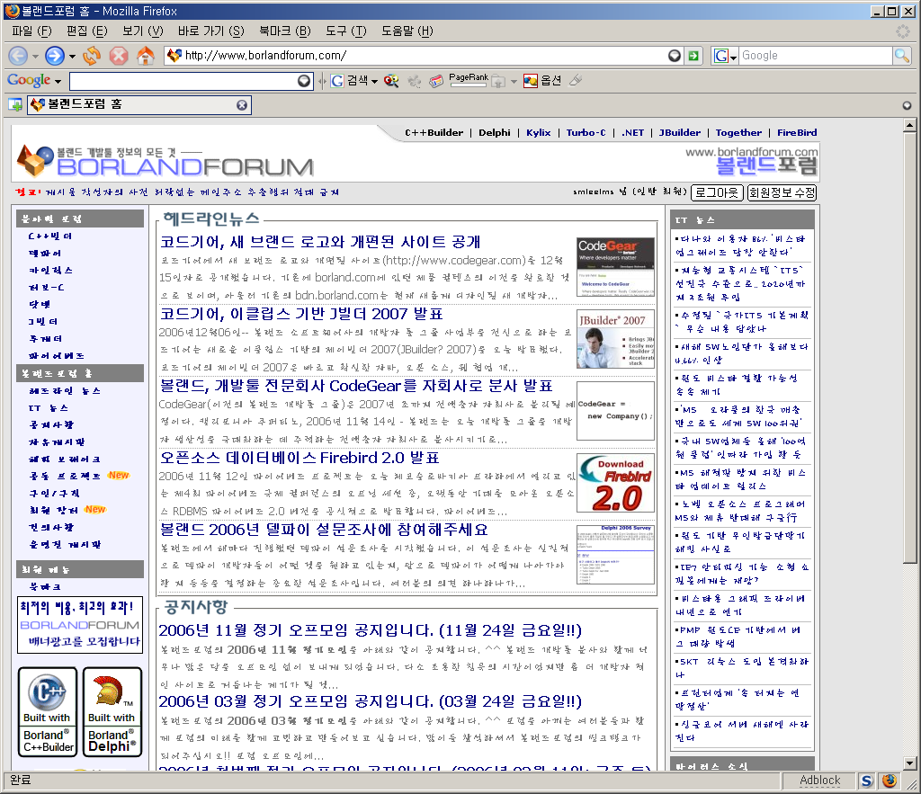Open the address bar history dropdown
The image size is (921, 794).
tap(675, 56)
